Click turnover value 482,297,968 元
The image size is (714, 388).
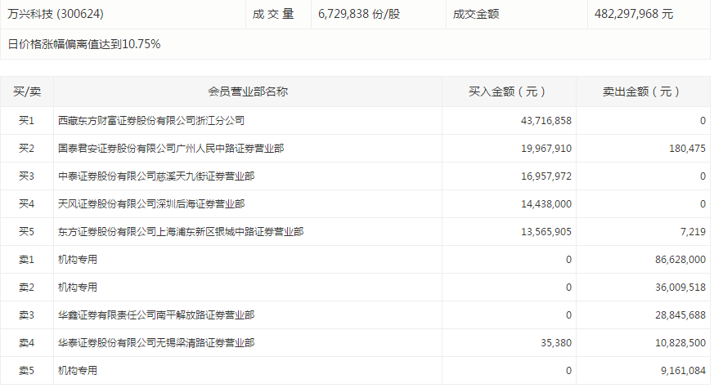tap(633, 14)
